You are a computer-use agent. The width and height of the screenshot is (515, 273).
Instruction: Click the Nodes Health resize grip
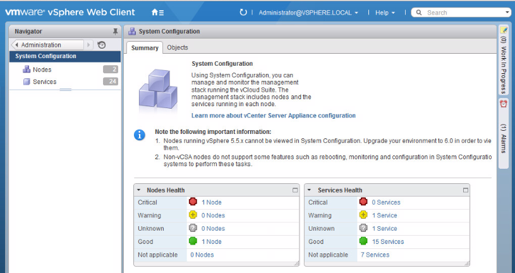[296, 264]
